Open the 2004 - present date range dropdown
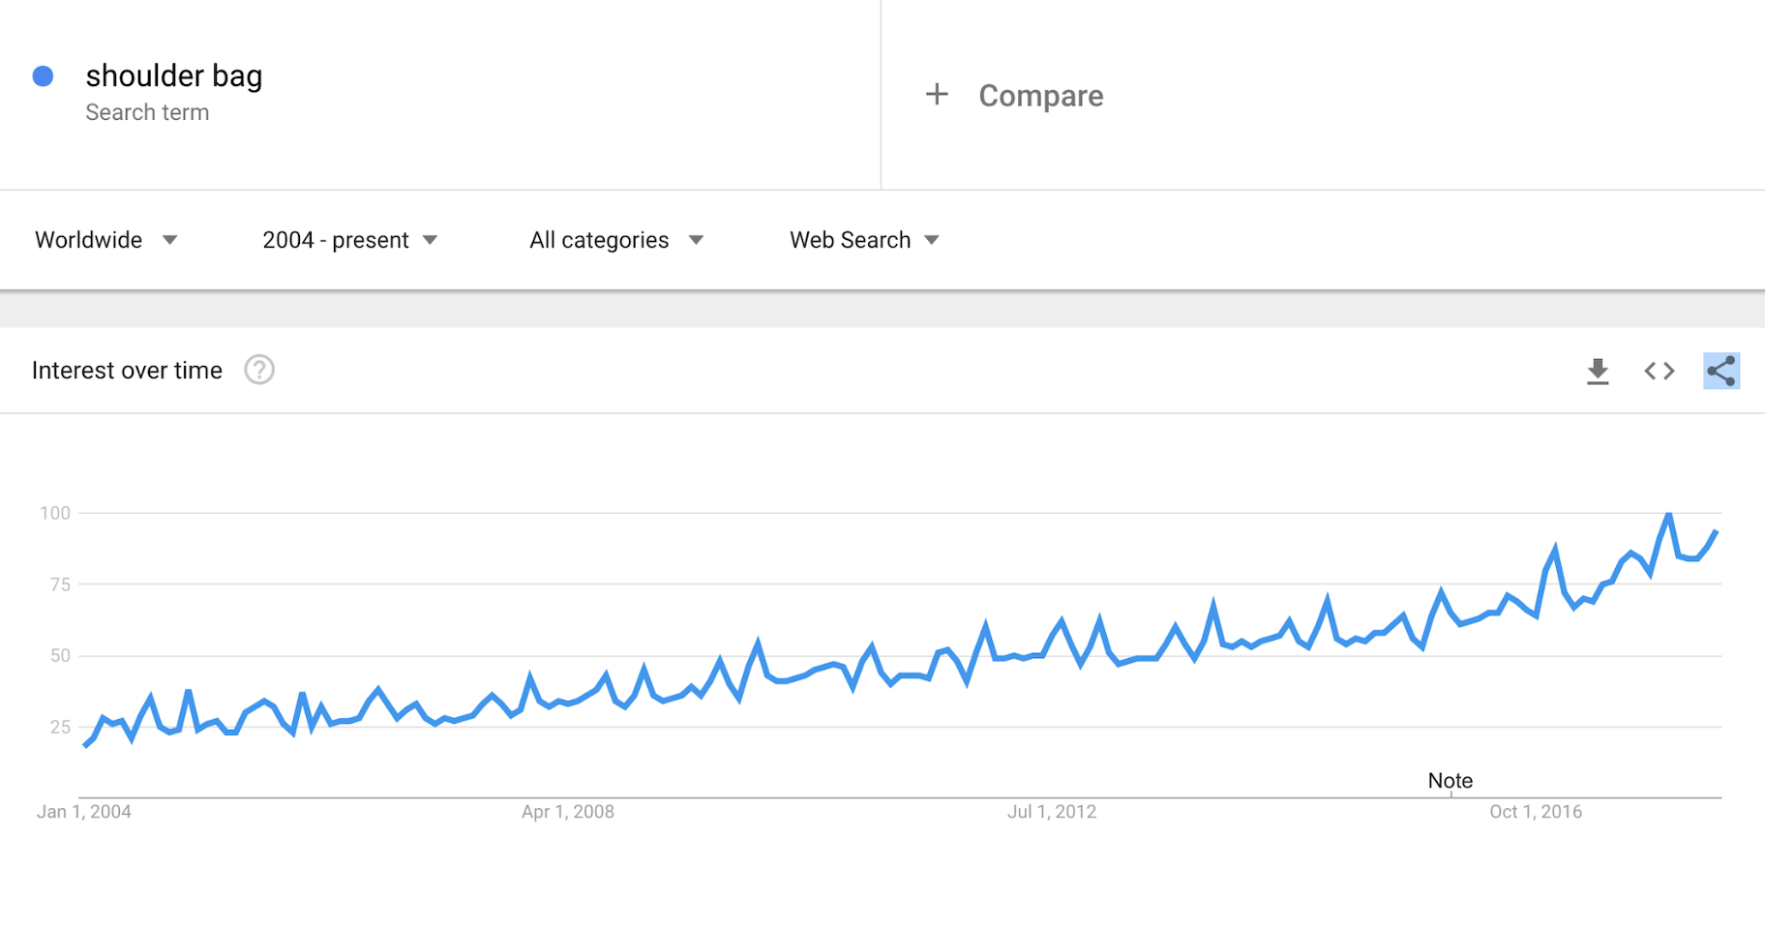This screenshot has height=928, width=1765. 349,240
